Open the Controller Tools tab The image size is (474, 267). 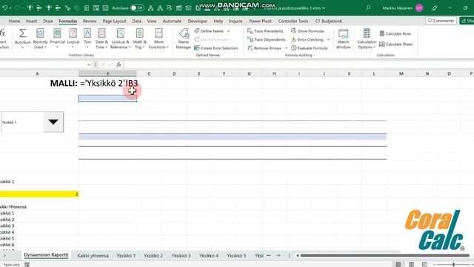pyautogui.click(x=293, y=21)
